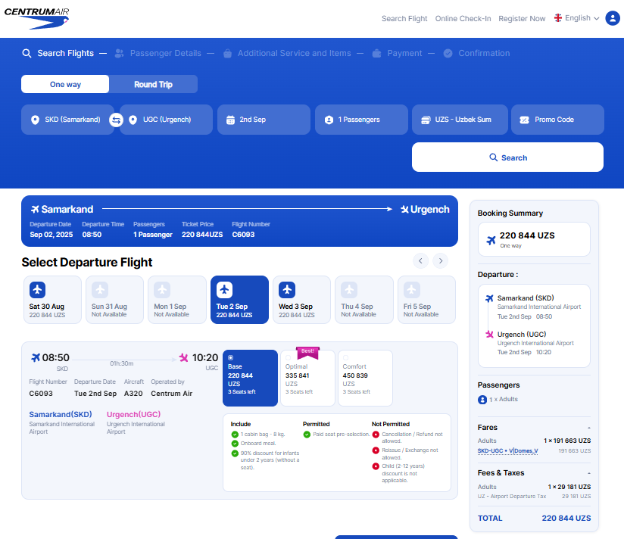Click the UK flag language icon
Image resolution: width=624 pixels, height=539 pixels.
(558, 18)
